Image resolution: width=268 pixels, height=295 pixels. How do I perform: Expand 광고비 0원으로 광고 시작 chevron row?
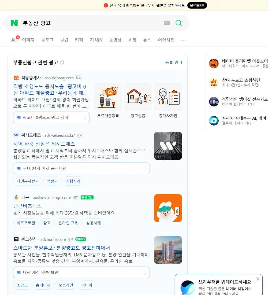[x=51, y=117]
